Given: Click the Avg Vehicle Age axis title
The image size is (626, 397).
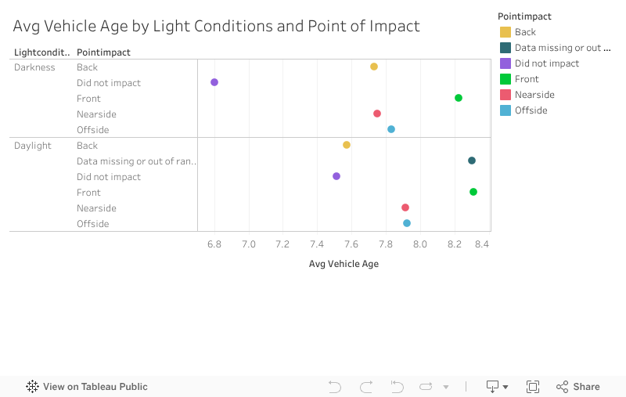Looking at the screenshot, I should click(344, 264).
